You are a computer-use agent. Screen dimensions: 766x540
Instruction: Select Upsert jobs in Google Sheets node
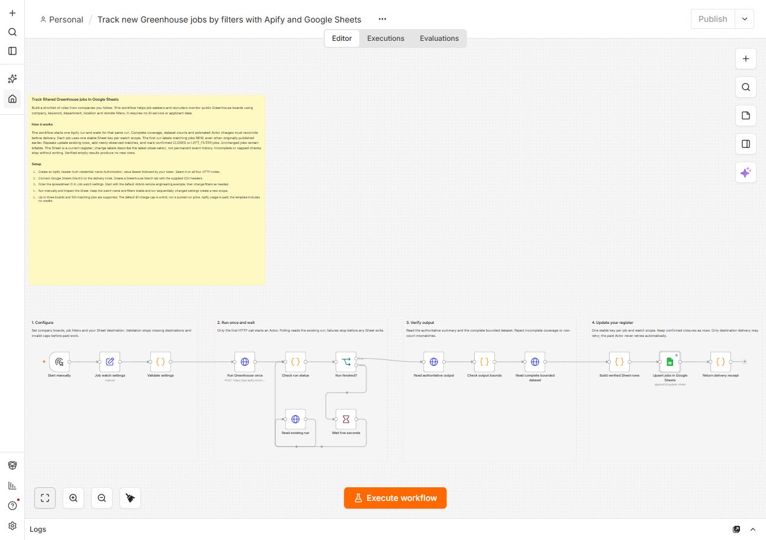[670, 361]
